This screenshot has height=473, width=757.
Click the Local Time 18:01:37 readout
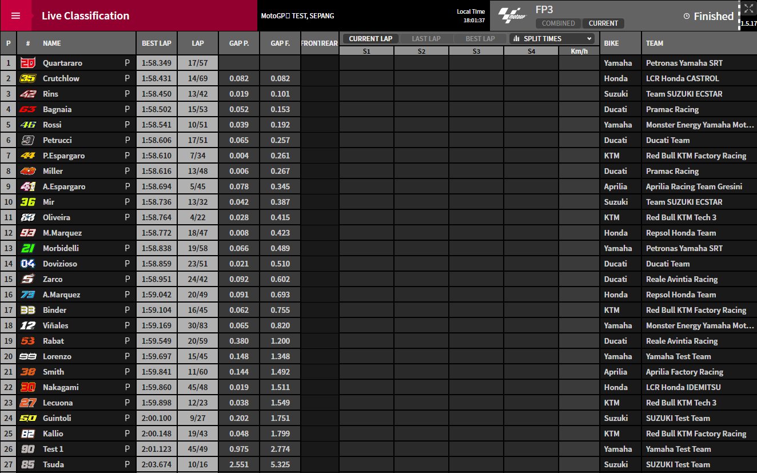471,16
